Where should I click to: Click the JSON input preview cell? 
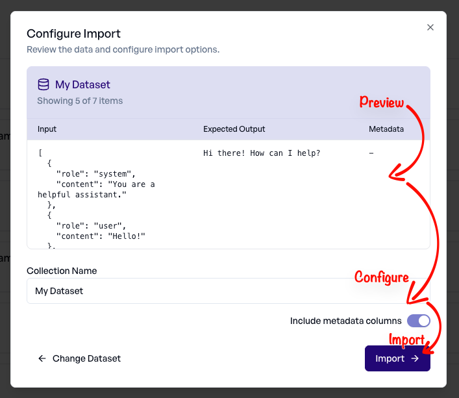(x=97, y=195)
